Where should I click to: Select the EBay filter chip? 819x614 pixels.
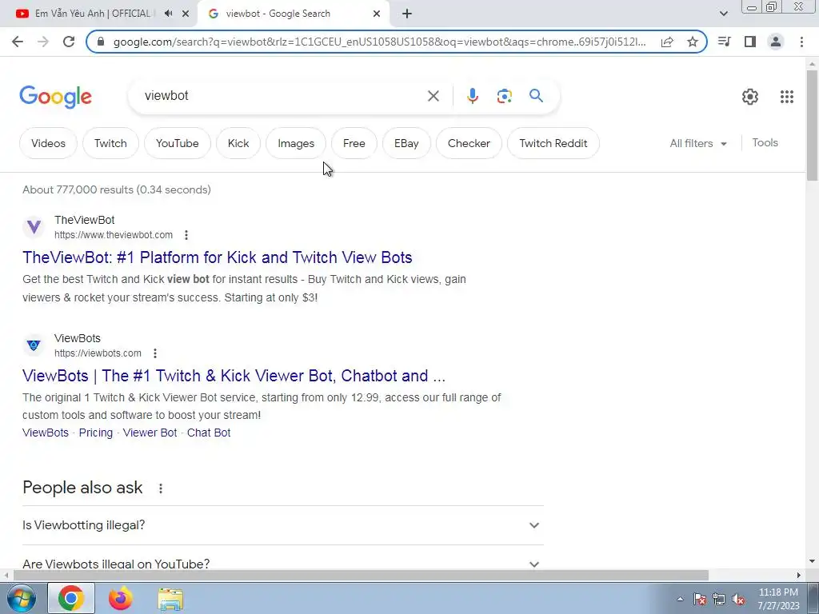(406, 143)
